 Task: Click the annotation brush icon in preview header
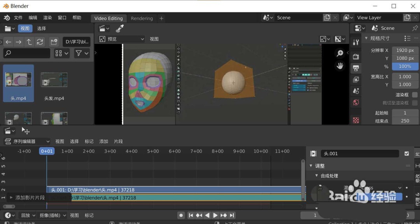click(119, 28)
